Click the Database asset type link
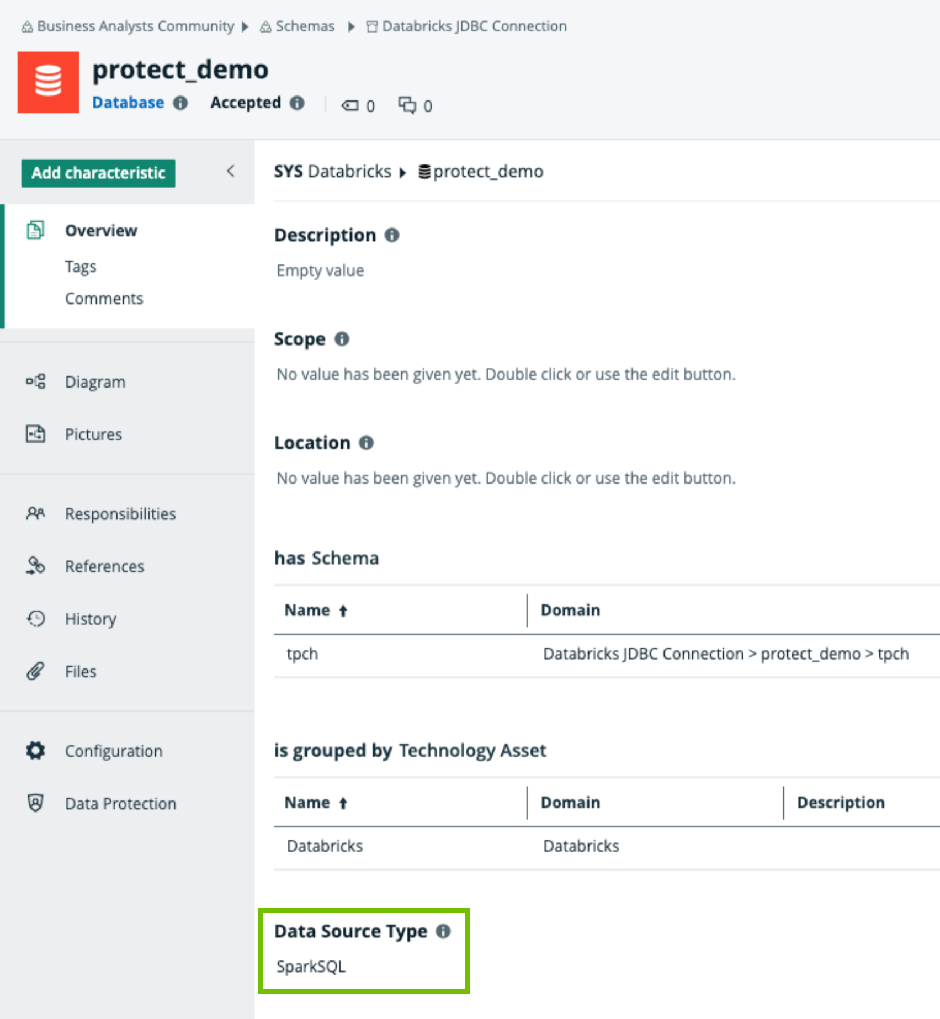The height and width of the screenshot is (1019, 940). pos(128,103)
